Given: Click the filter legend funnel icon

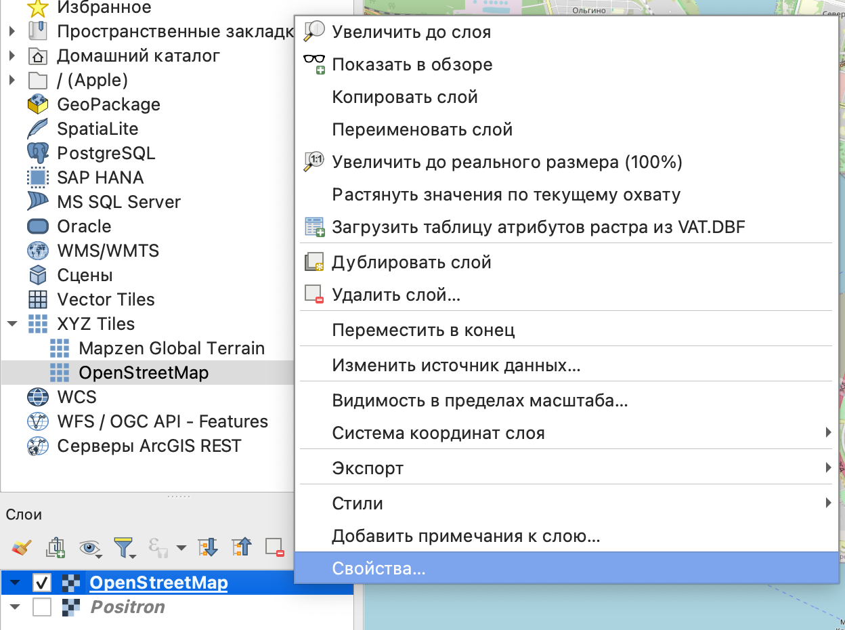Looking at the screenshot, I should click(125, 547).
